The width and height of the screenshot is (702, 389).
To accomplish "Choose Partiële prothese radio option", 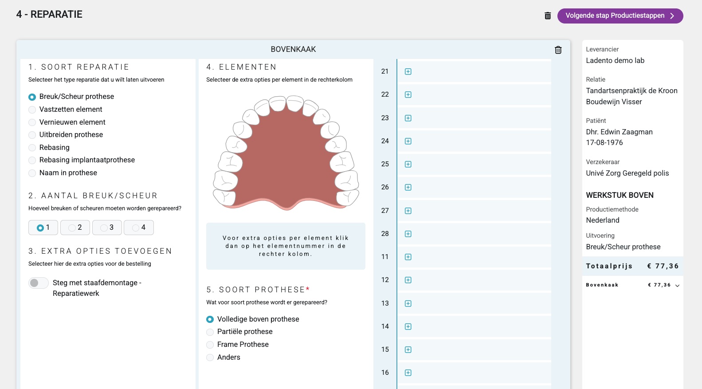I will pos(210,332).
